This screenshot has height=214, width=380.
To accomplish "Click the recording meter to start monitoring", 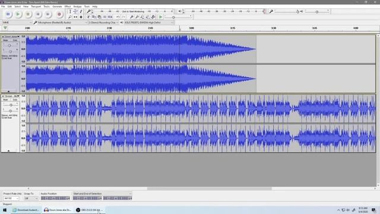I will [x=133, y=11].
